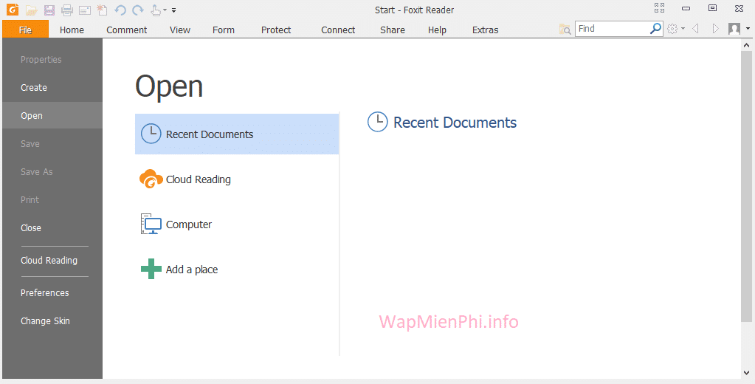The image size is (755, 384).
Task: Open the touch mode dropdown arrow
Action: (165, 10)
